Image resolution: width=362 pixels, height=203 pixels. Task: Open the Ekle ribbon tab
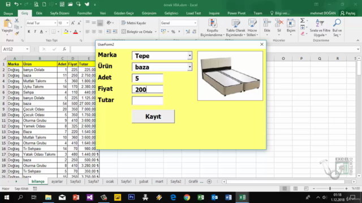tap(39, 14)
